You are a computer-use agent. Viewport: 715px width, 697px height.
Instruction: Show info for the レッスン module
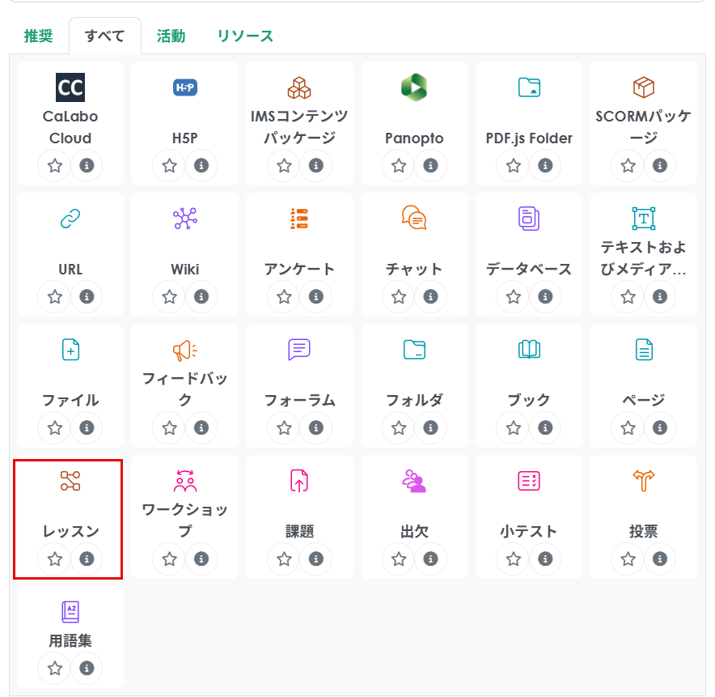click(87, 559)
